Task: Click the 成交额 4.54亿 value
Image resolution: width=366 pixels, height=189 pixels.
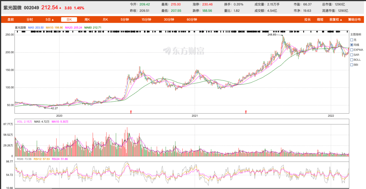Action: coord(272,11)
